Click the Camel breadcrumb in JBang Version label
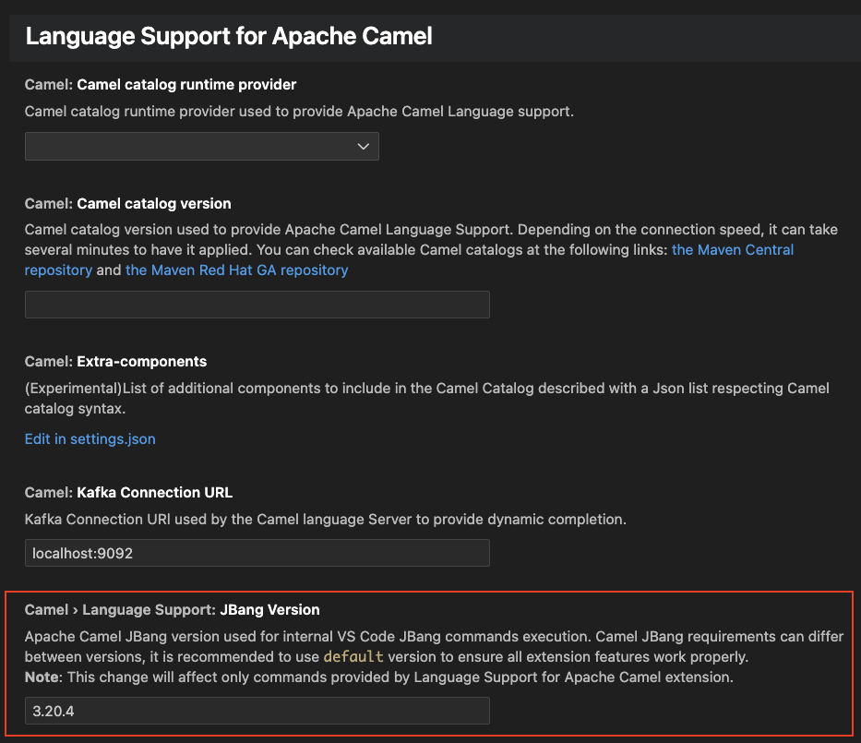The height and width of the screenshot is (743, 861). click(46, 609)
